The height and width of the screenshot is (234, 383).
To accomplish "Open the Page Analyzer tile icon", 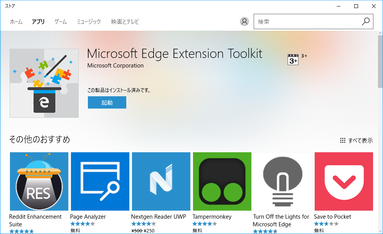I will point(100,181).
